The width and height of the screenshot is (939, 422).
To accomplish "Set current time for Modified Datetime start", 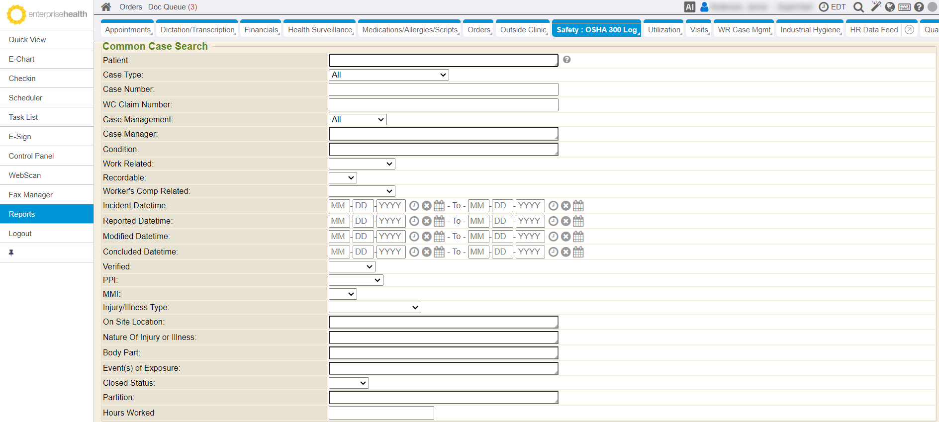I will [414, 237].
